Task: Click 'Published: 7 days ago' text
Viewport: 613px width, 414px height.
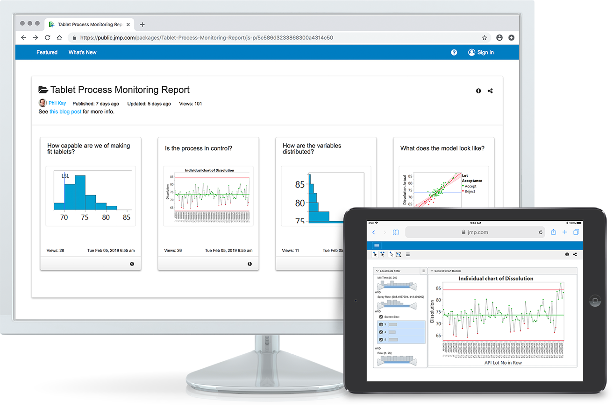Action: pyautogui.click(x=96, y=104)
